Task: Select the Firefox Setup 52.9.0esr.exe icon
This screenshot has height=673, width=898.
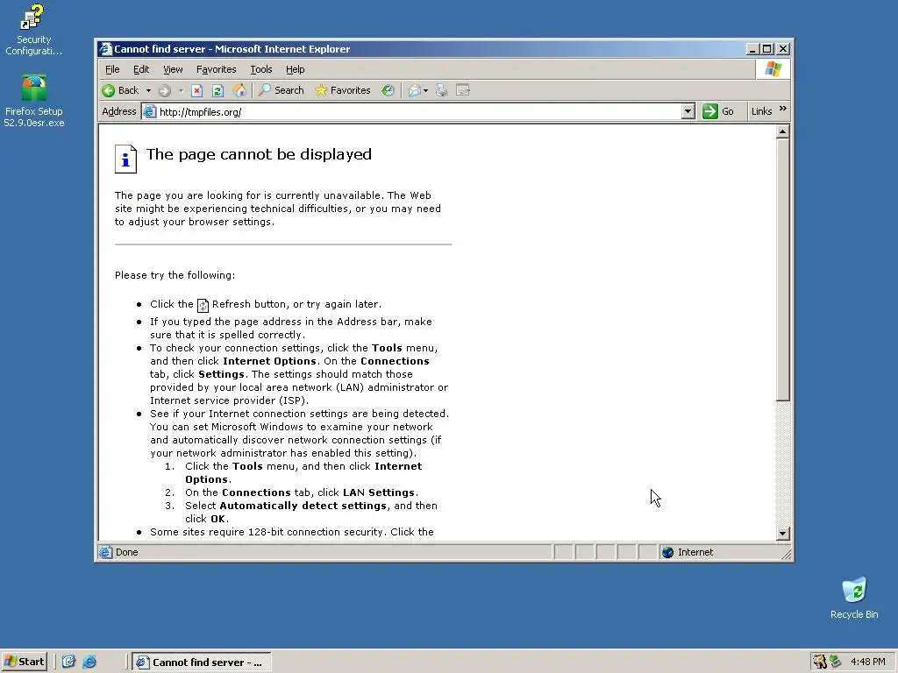Action: point(34,101)
